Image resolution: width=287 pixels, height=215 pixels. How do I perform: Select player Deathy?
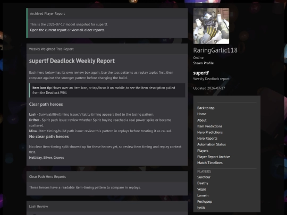click(x=202, y=183)
